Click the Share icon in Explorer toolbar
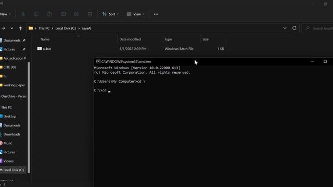 coord(76,14)
